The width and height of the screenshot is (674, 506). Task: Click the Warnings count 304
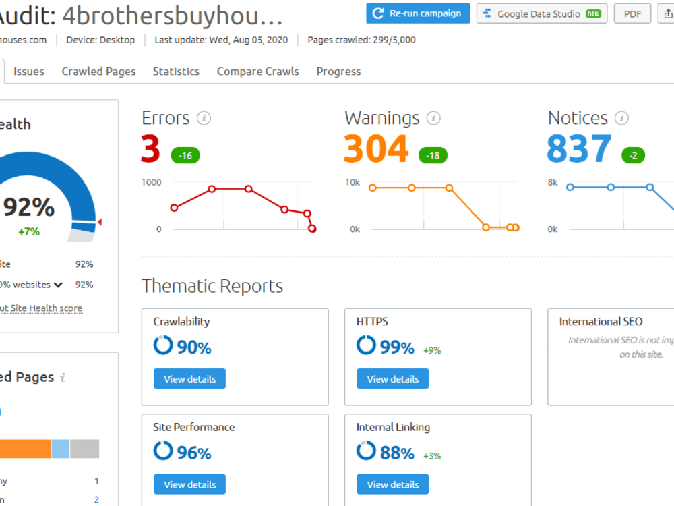[x=376, y=148]
